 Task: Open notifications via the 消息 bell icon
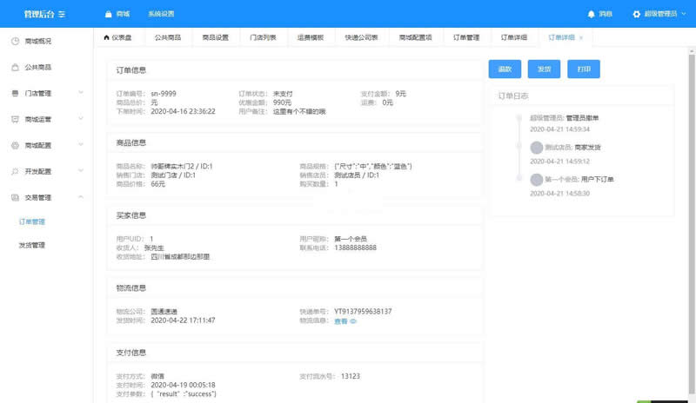tap(592, 14)
